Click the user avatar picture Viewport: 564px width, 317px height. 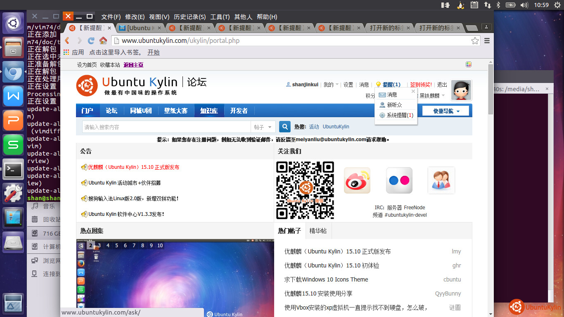pyautogui.click(x=461, y=90)
